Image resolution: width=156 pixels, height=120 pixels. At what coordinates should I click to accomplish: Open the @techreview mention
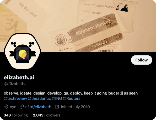(x=15, y=98)
